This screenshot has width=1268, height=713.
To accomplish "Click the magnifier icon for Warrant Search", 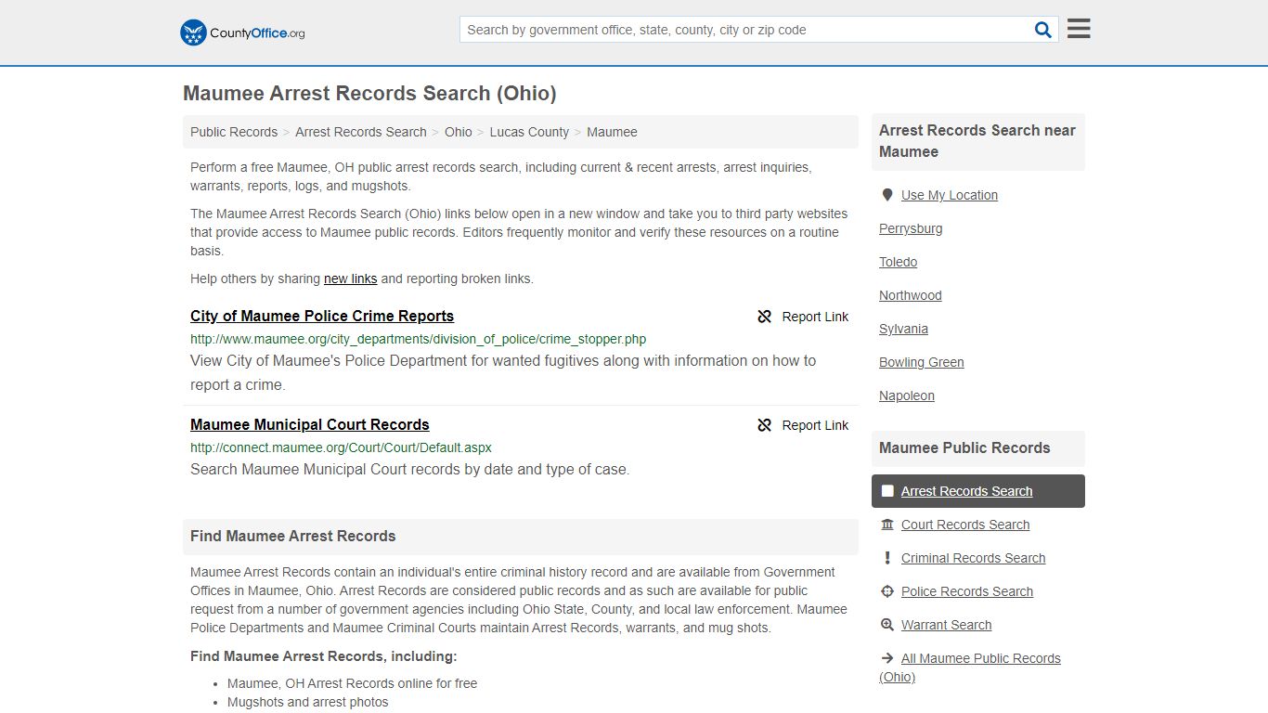I will click(x=887, y=625).
